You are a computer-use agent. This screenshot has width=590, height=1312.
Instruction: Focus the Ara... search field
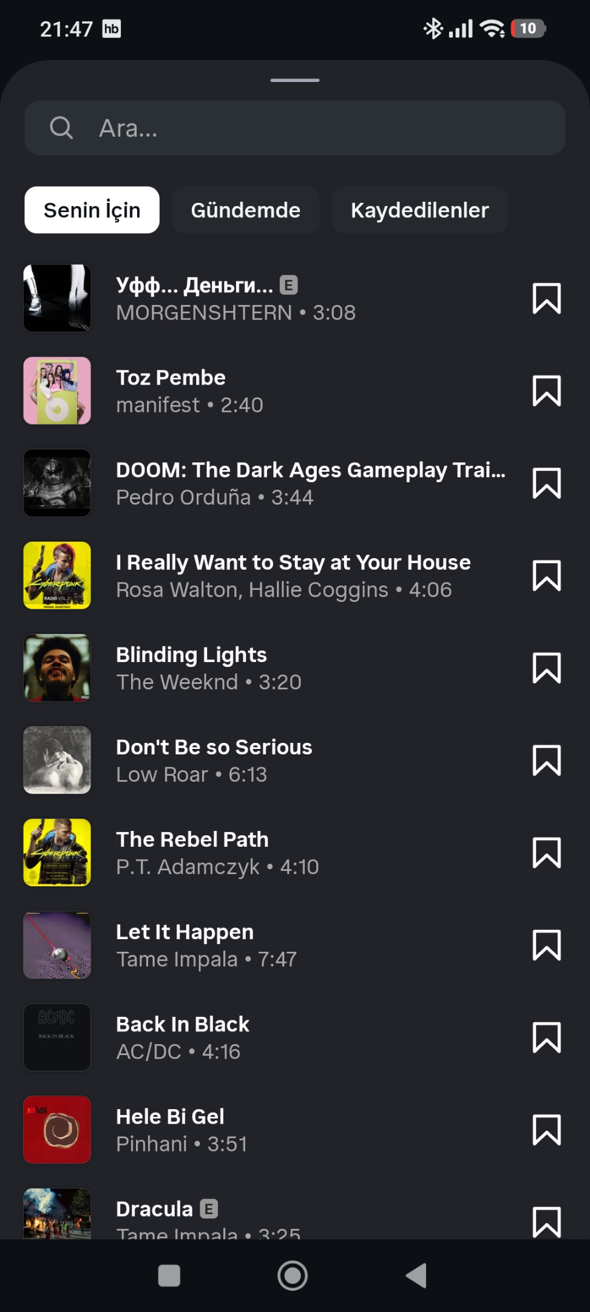tap(295, 128)
